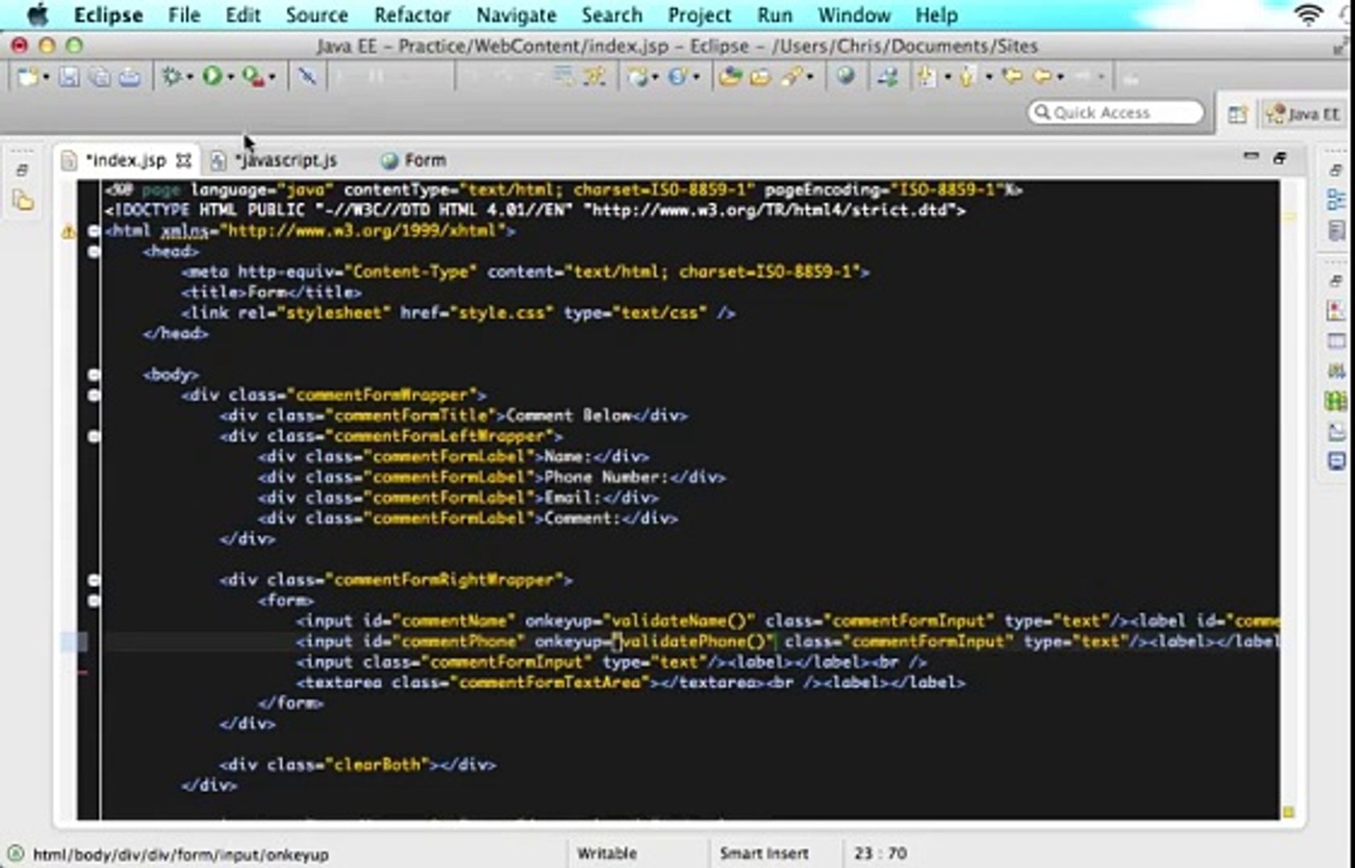Switch to the Form browser tab
Image resolution: width=1355 pixels, height=868 pixels.
(x=415, y=160)
